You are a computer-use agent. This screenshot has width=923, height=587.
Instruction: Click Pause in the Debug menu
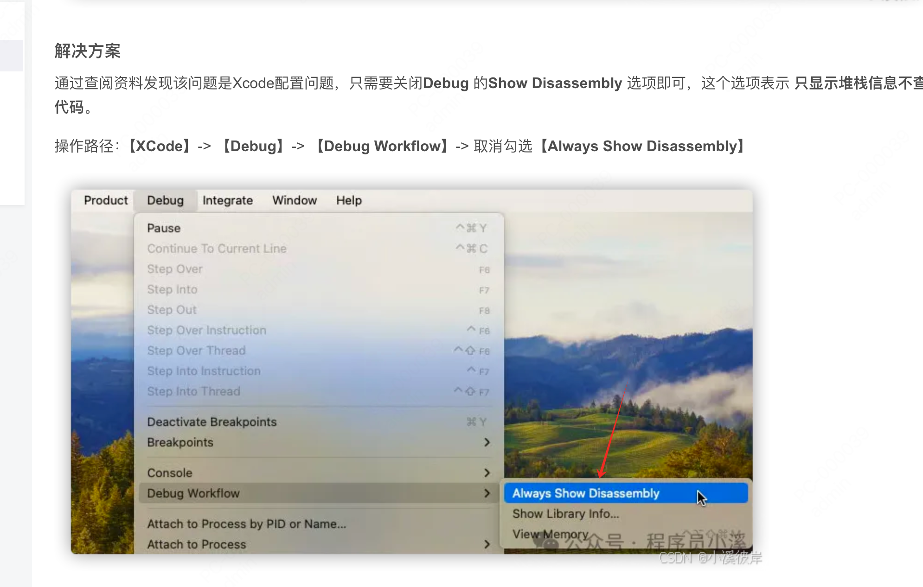[x=164, y=228]
